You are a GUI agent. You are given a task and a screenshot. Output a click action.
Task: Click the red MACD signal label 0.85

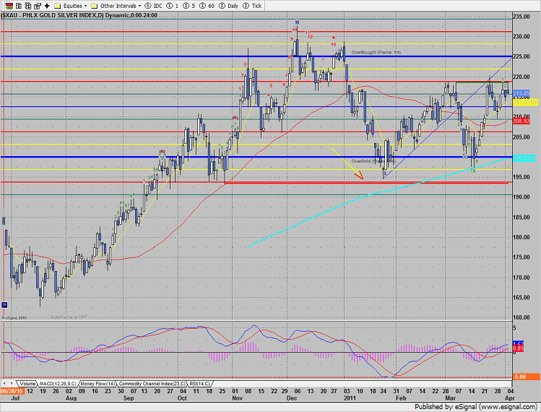click(518, 348)
